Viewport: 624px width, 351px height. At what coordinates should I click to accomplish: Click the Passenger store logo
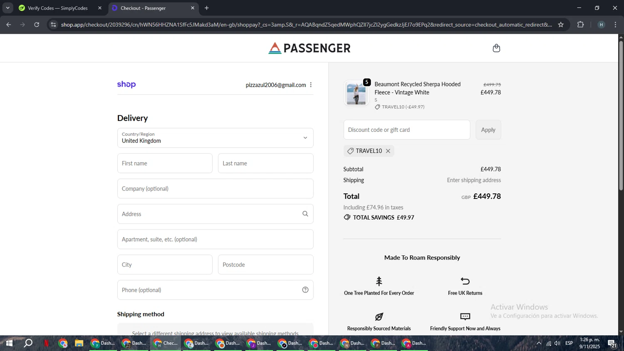pyautogui.click(x=310, y=48)
